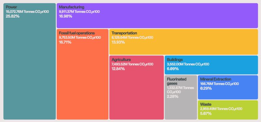Click Fossil fuel operations 16.71% value
Image resolution: width=261 pixels, height=122 pixels.
[x=65, y=42]
